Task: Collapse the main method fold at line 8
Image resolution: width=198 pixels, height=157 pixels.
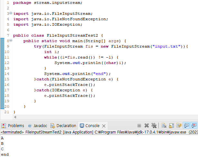Action: pos(11,41)
